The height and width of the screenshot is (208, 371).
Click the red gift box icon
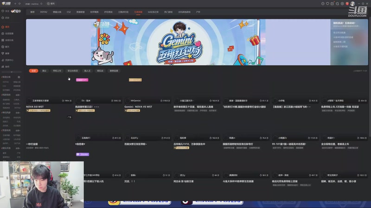pos(347,4)
